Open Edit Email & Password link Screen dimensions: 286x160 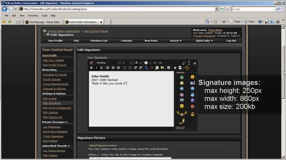[x=57, y=108]
